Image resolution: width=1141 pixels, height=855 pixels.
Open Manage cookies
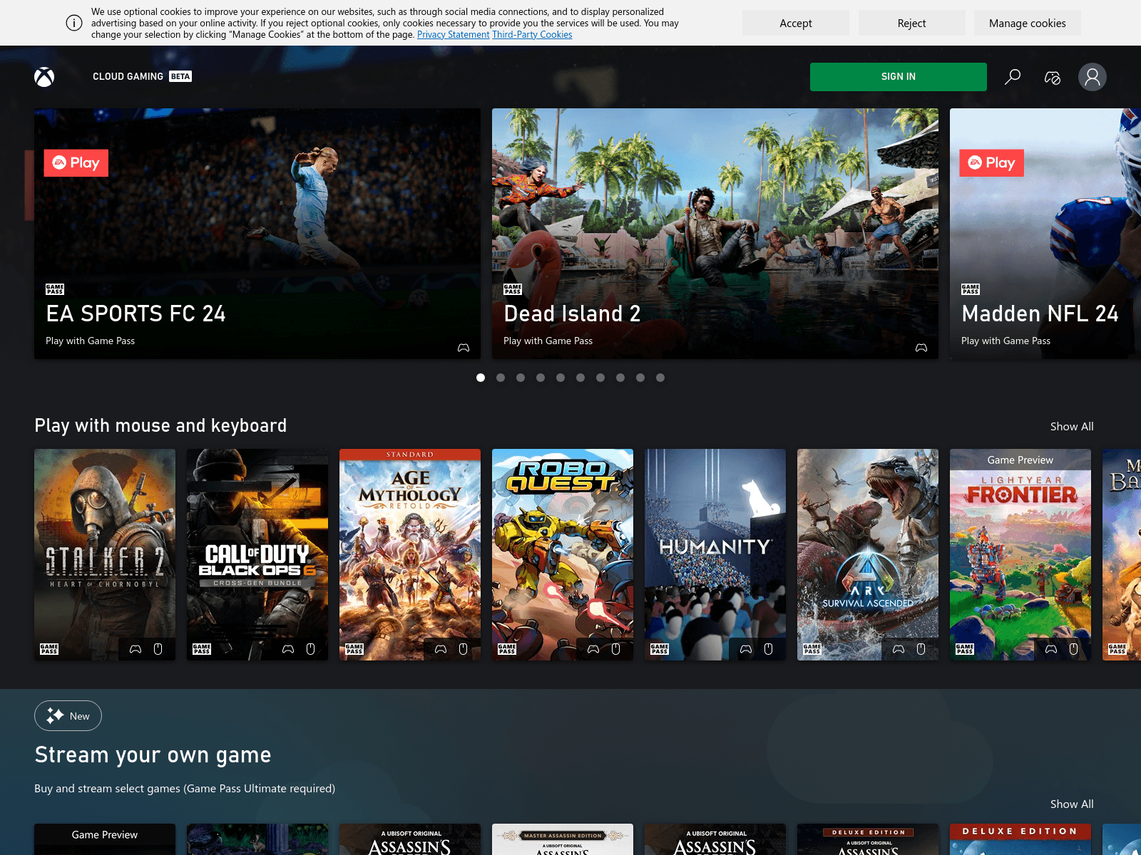(x=1028, y=23)
